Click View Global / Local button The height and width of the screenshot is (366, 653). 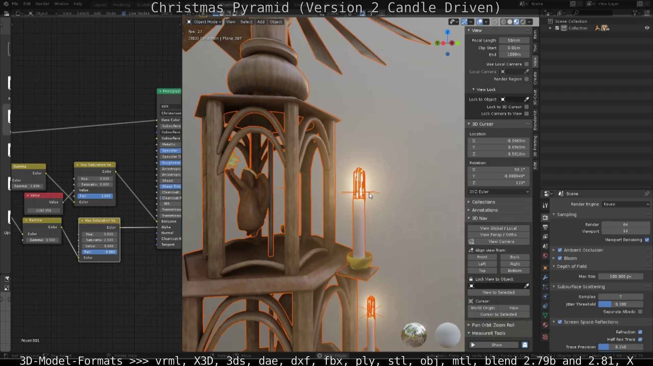498,228
